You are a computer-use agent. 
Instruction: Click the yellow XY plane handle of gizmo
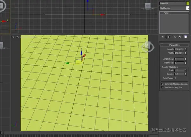coord(79,62)
